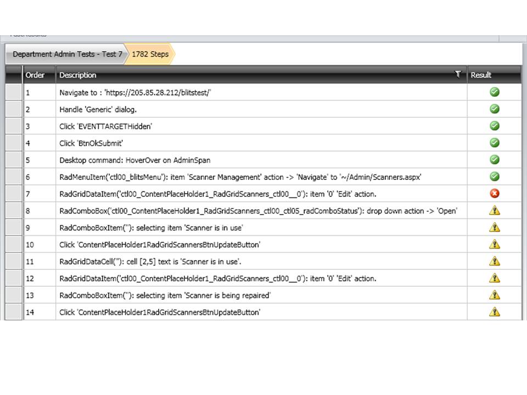Sort by the Order column header

click(x=39, y=75)
